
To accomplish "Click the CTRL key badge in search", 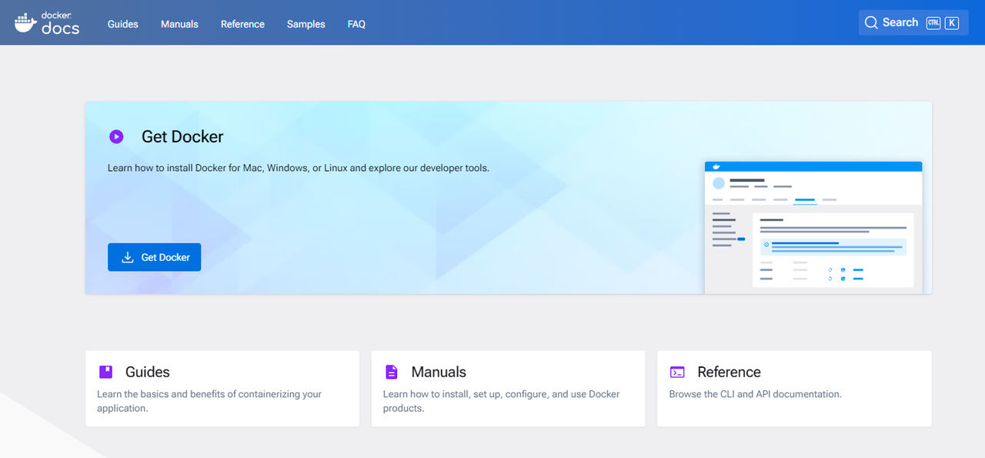I will tap(933, 22).
